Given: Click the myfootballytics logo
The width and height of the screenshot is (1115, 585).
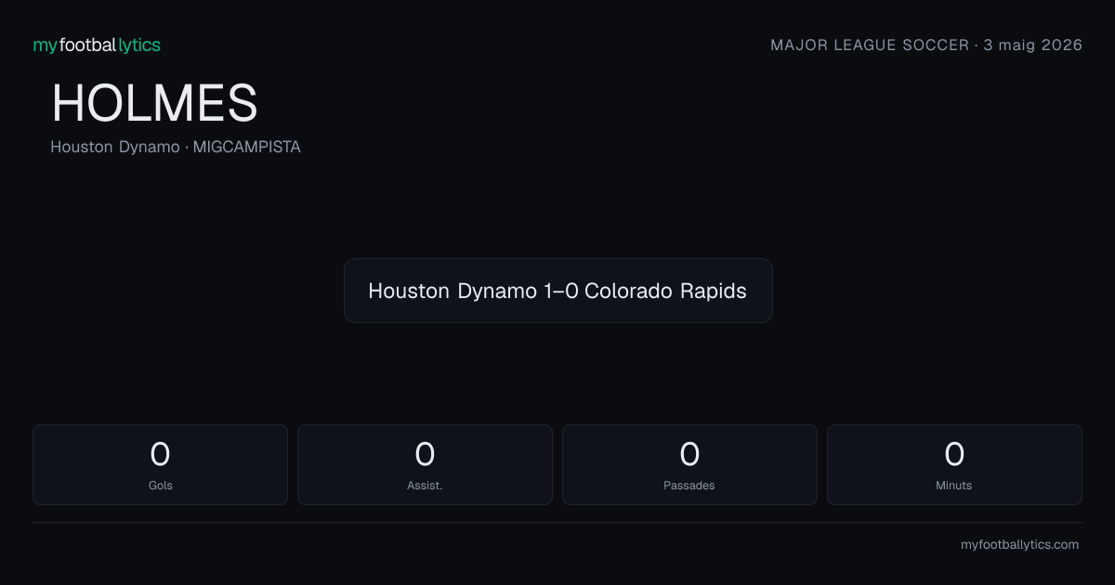Looking at the screenshot, I should click(97, 45).
